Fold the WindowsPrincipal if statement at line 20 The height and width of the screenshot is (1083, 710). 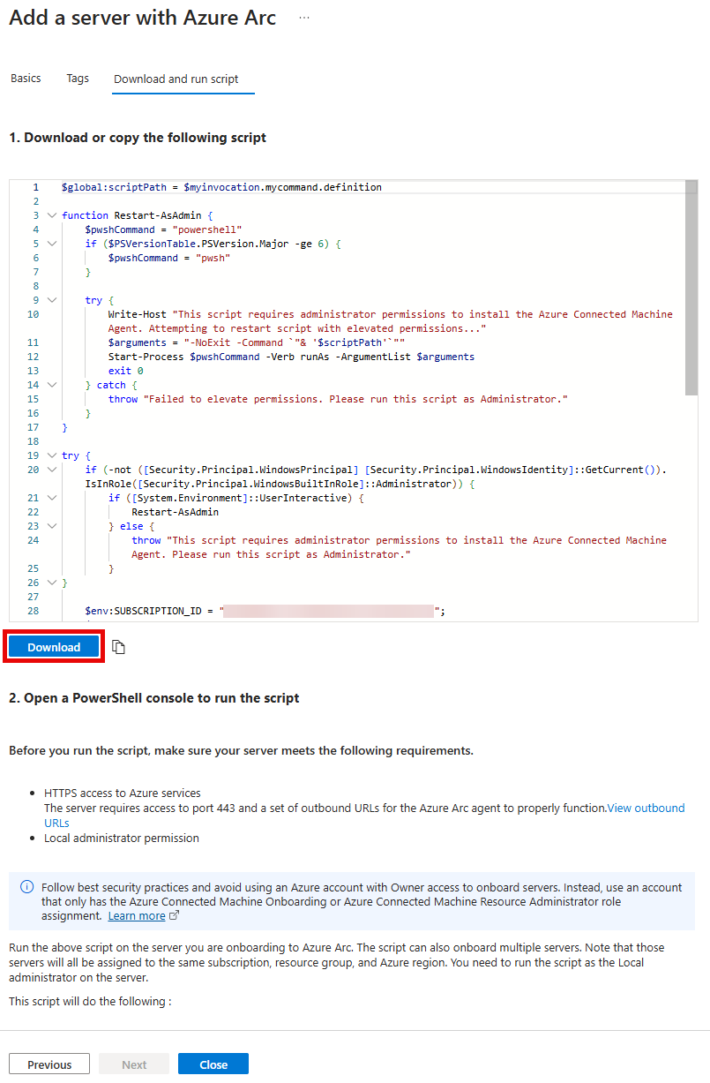point(52,470)
